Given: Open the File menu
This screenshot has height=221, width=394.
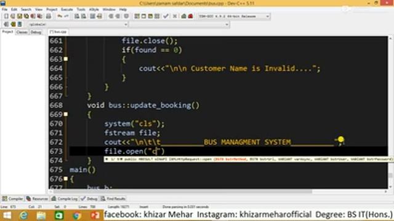Looking at the screenshot, I should 4,9.
